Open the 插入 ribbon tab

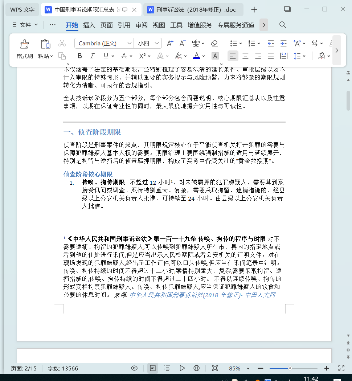89,25
